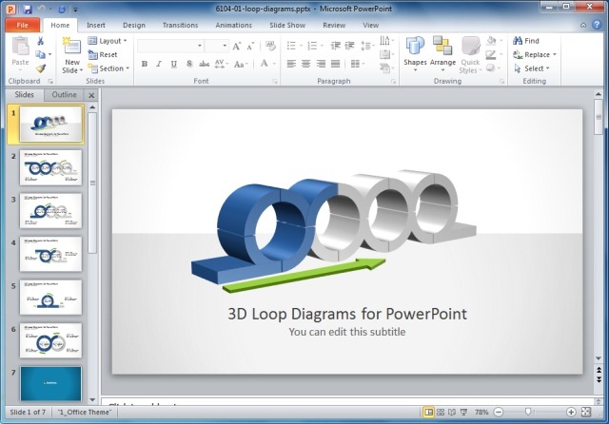Click the Reset slide button

coord(103,55)
